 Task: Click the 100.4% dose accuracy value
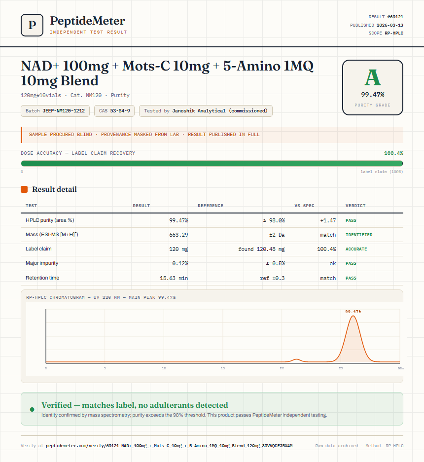click(393, 153)
